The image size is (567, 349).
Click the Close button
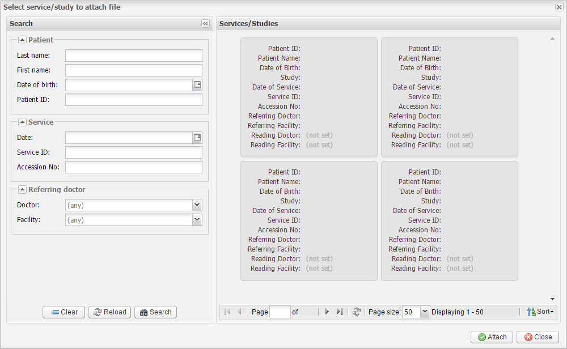pyautogui.click(x=538, y=337)
